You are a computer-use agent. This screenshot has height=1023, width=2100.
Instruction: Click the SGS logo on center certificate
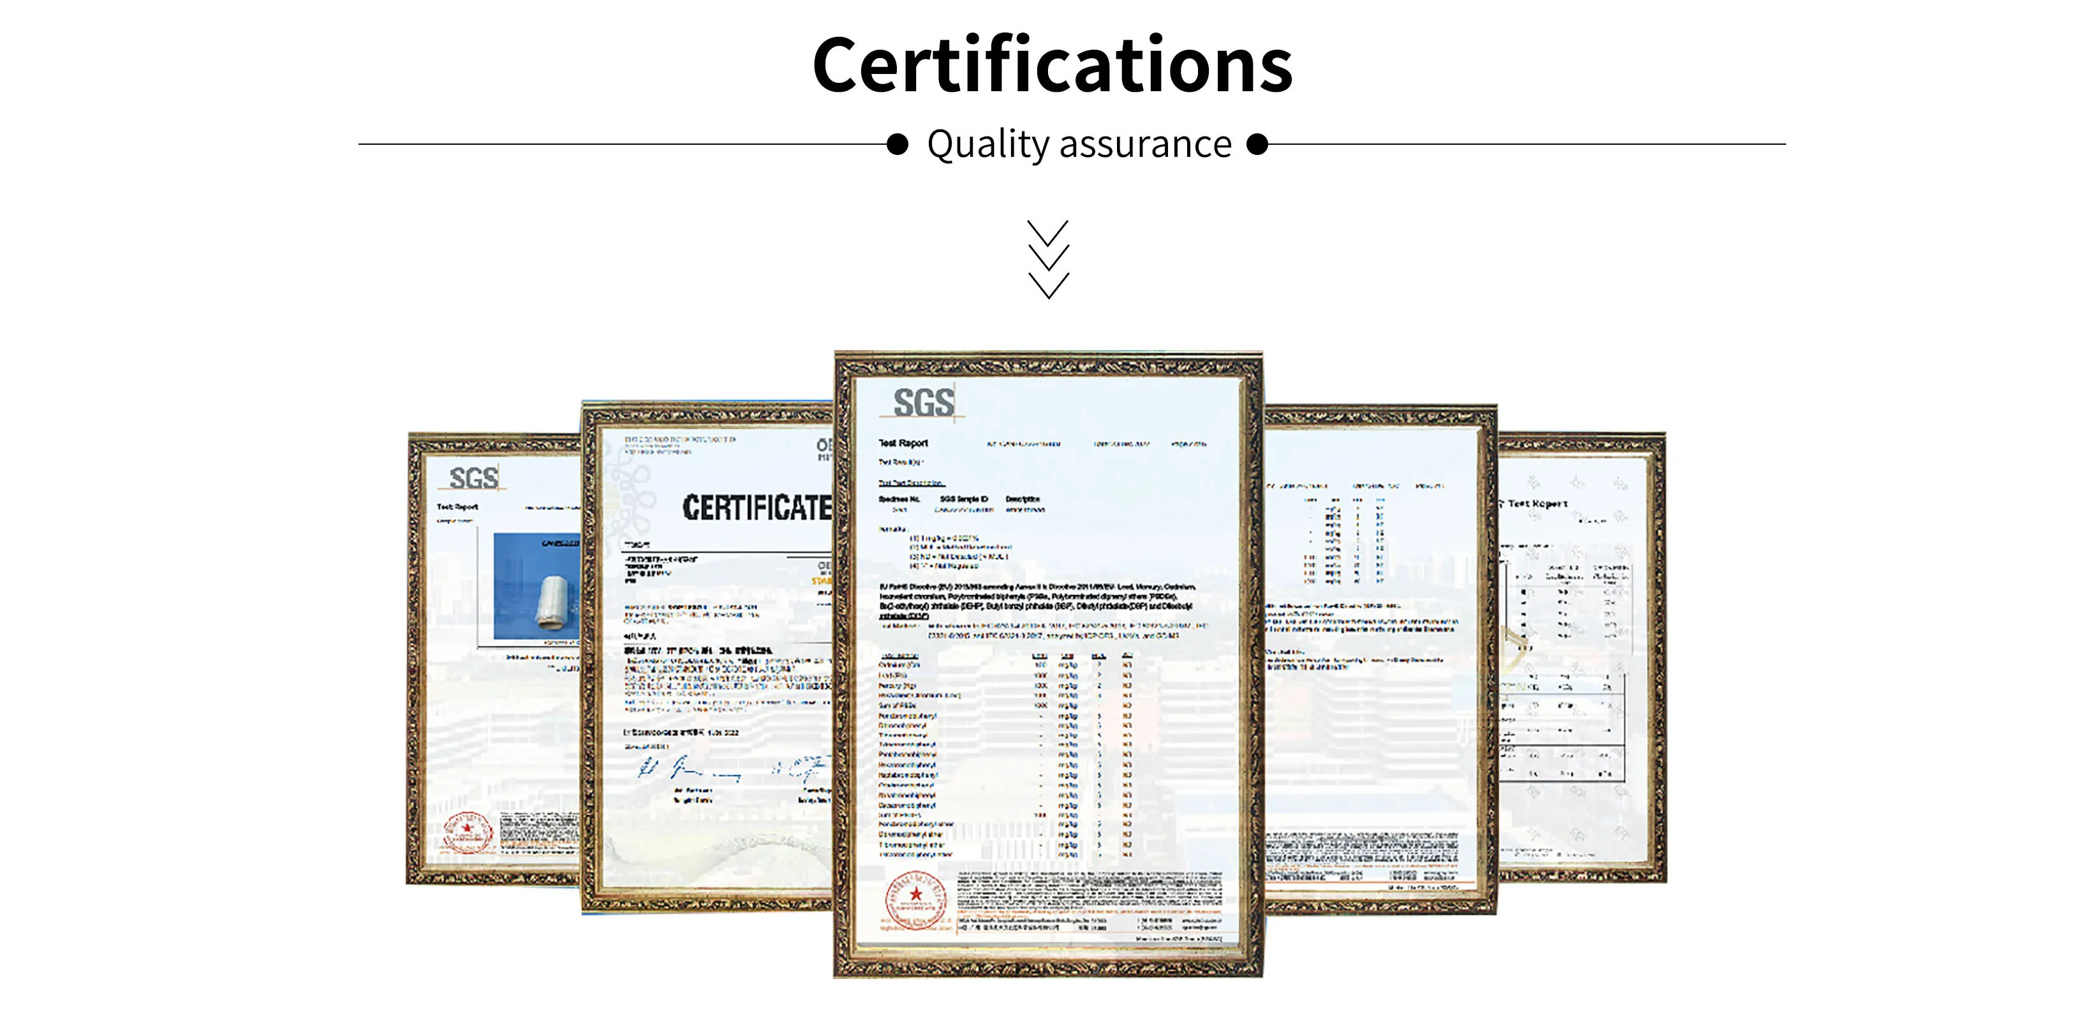tap(924, 402)
